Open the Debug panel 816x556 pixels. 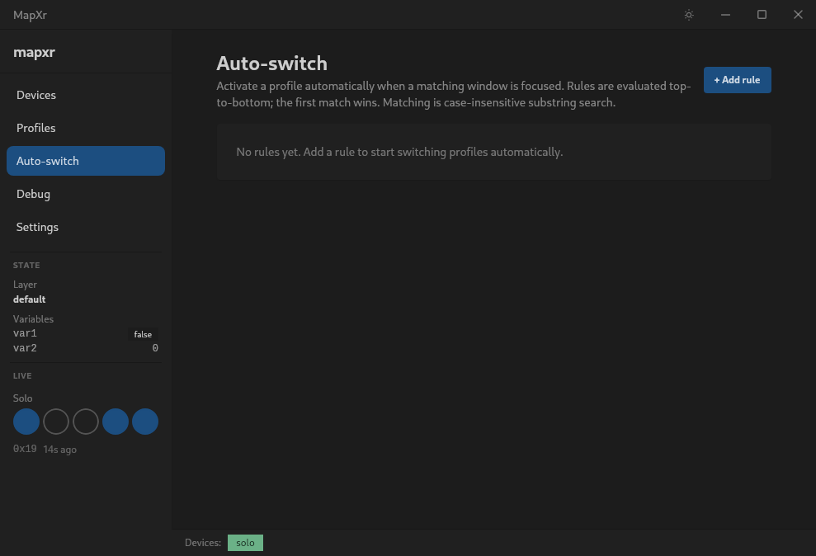[33, 194]
